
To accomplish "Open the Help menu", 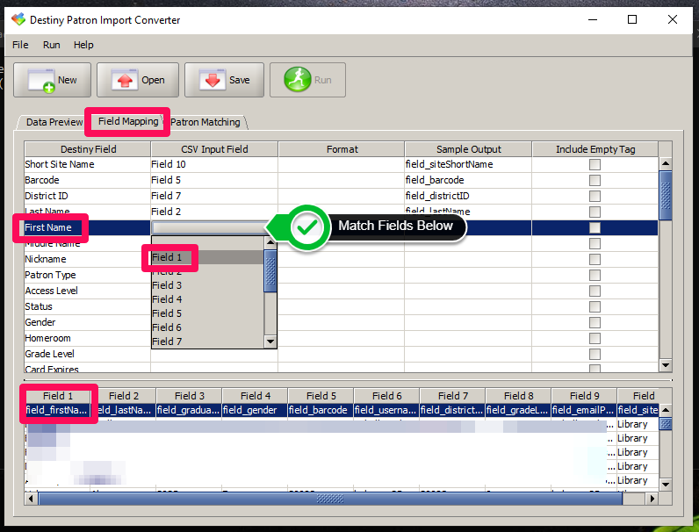I will pyautogui.click(x=83, y=45).
